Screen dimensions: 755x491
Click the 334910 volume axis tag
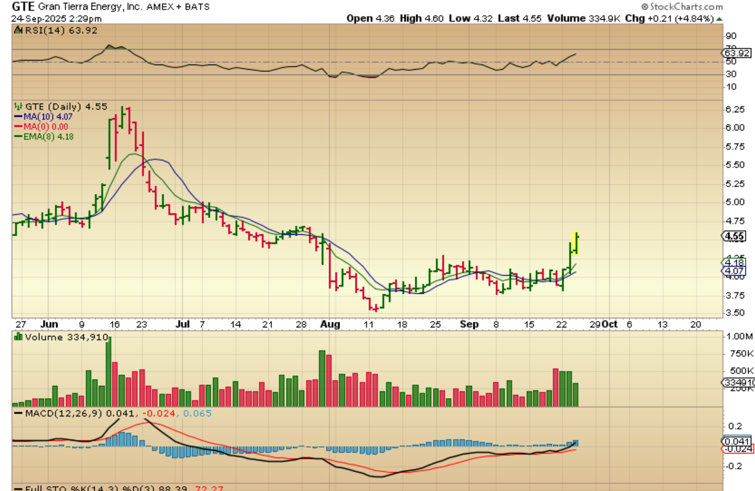738,383
